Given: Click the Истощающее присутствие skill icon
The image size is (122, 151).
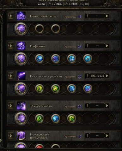Looking at the screenshot, I should click(x=21, y=136).
